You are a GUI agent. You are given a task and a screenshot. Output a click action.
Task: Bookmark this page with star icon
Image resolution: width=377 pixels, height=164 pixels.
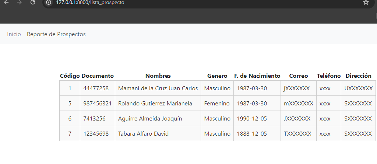(366, 3)
